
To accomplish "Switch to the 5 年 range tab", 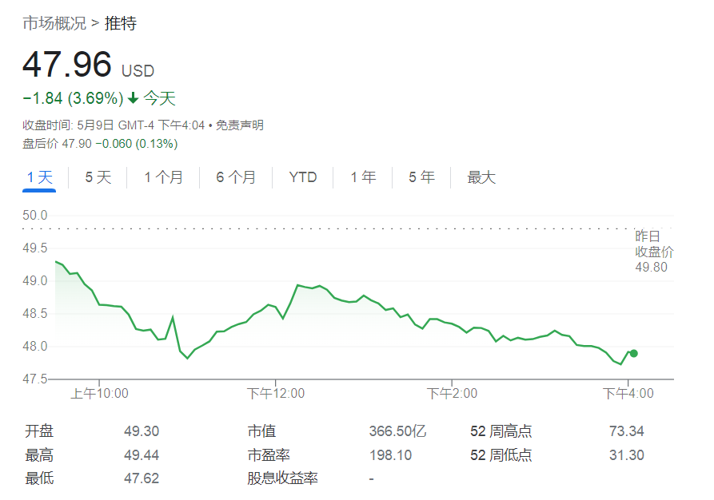I will click(421, 177).
